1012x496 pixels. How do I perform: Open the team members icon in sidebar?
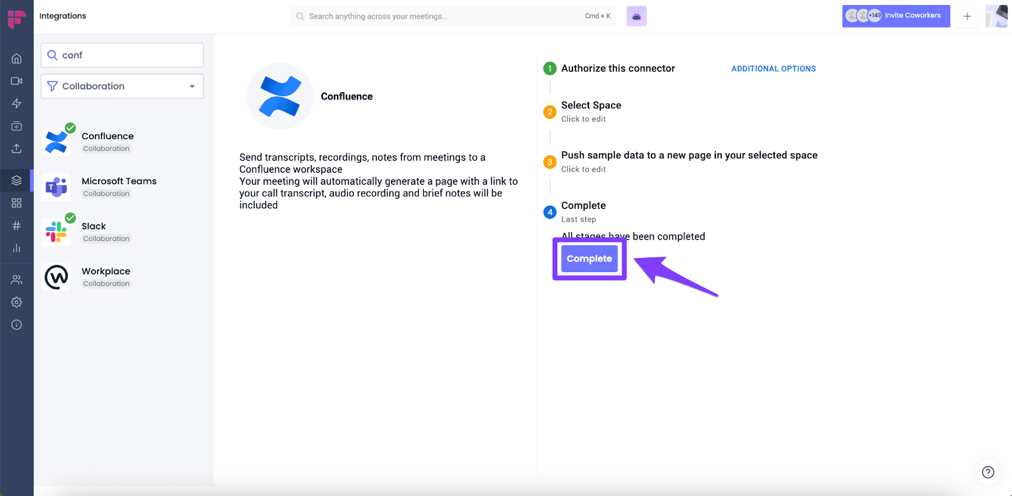[x=16, y=280]
